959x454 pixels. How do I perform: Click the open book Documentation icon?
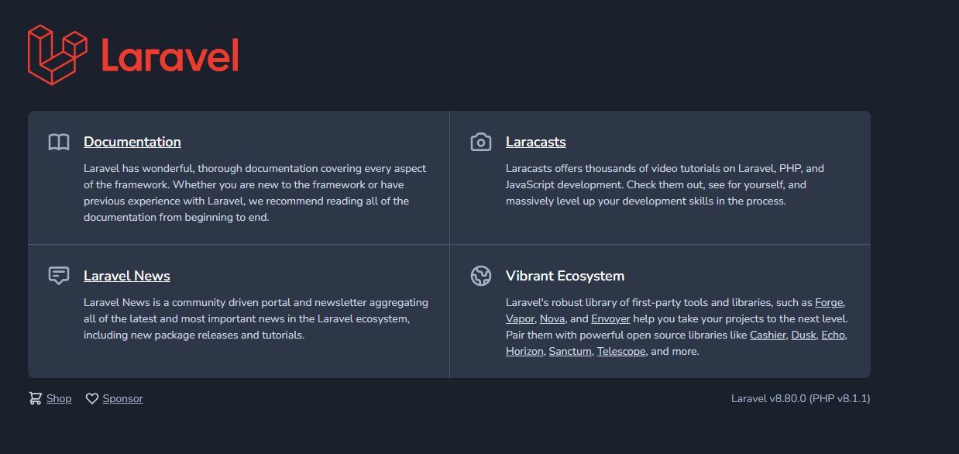pyautogui.click(x=59, y=143)
